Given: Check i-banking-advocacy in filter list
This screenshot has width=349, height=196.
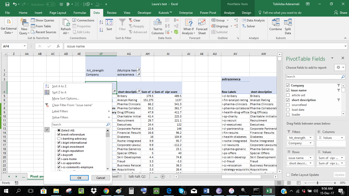Looking at the screenshot, I should pos(59,139).
